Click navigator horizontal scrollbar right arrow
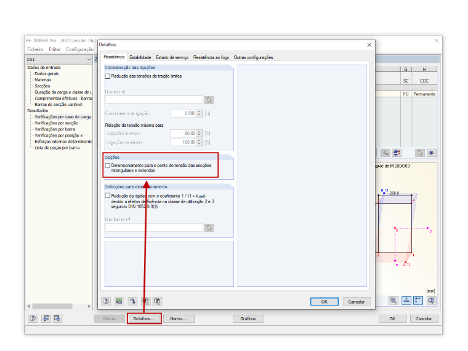This screenshot has width=468, height=351. [x=89, y=306]
